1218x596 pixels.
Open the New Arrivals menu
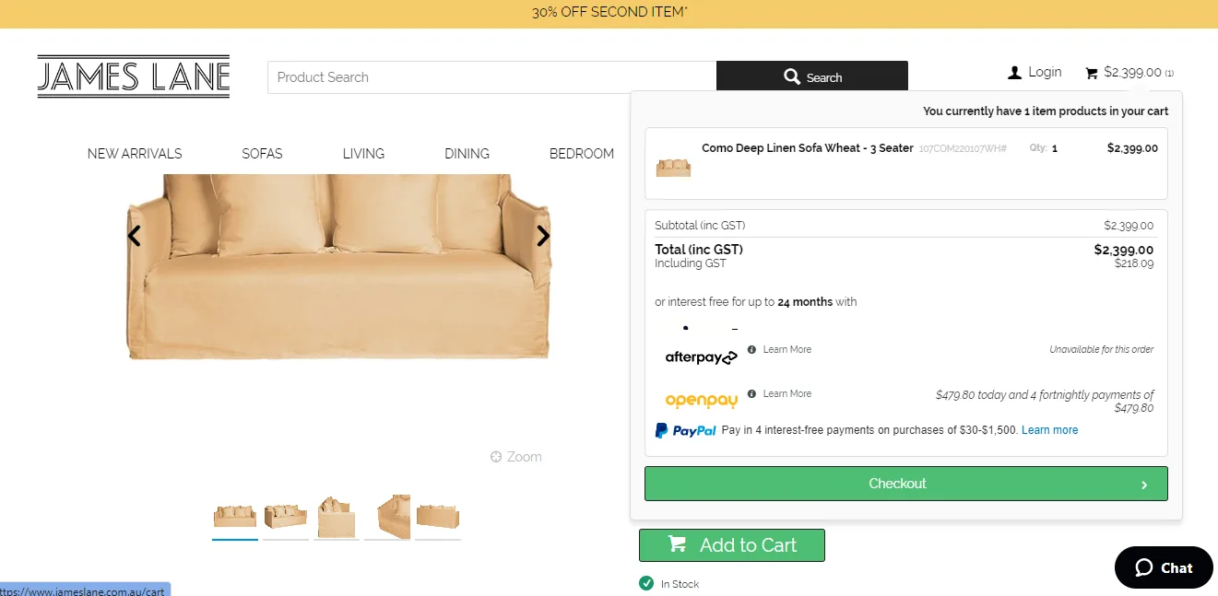[x=135, y=154]
